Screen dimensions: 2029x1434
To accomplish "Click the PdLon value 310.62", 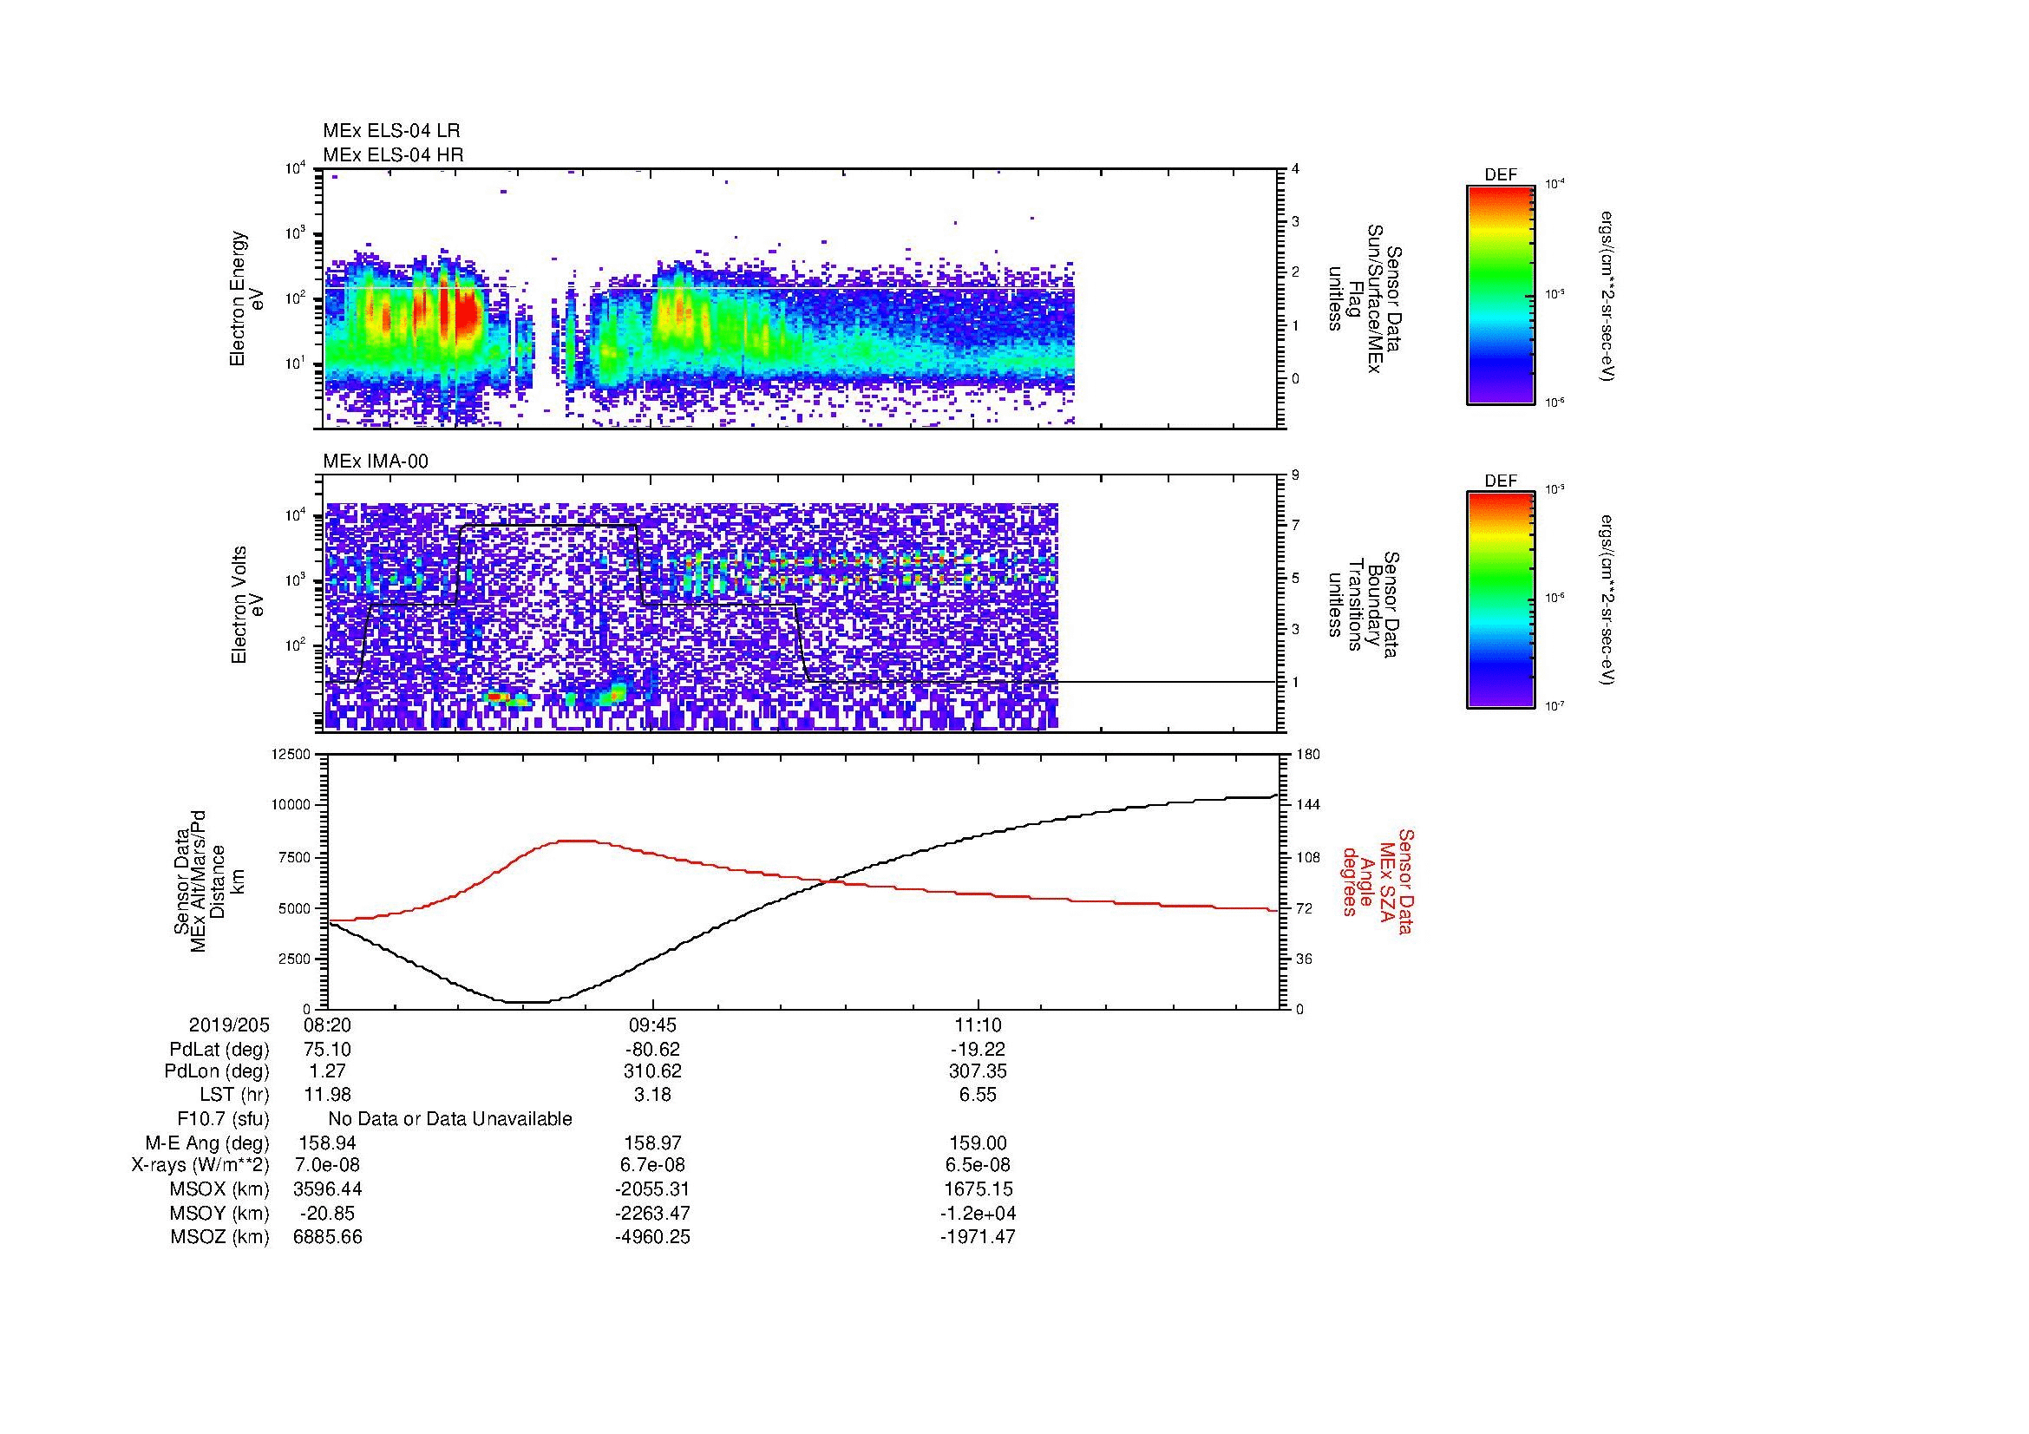I will [x=652, y=1071].
